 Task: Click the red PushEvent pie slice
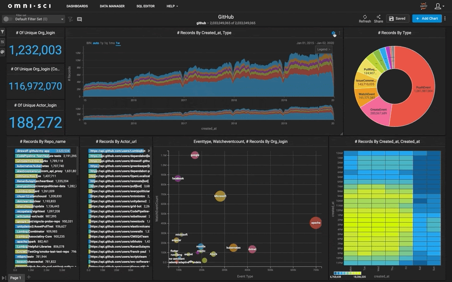(x=423, y=89)
